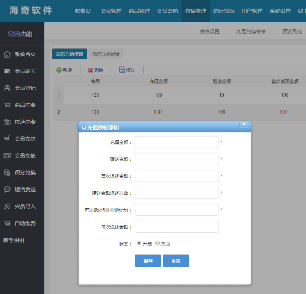Screen dimensions: 306x294
Task: Click the 快速消费 camera icon
Action: click(7, 122)
